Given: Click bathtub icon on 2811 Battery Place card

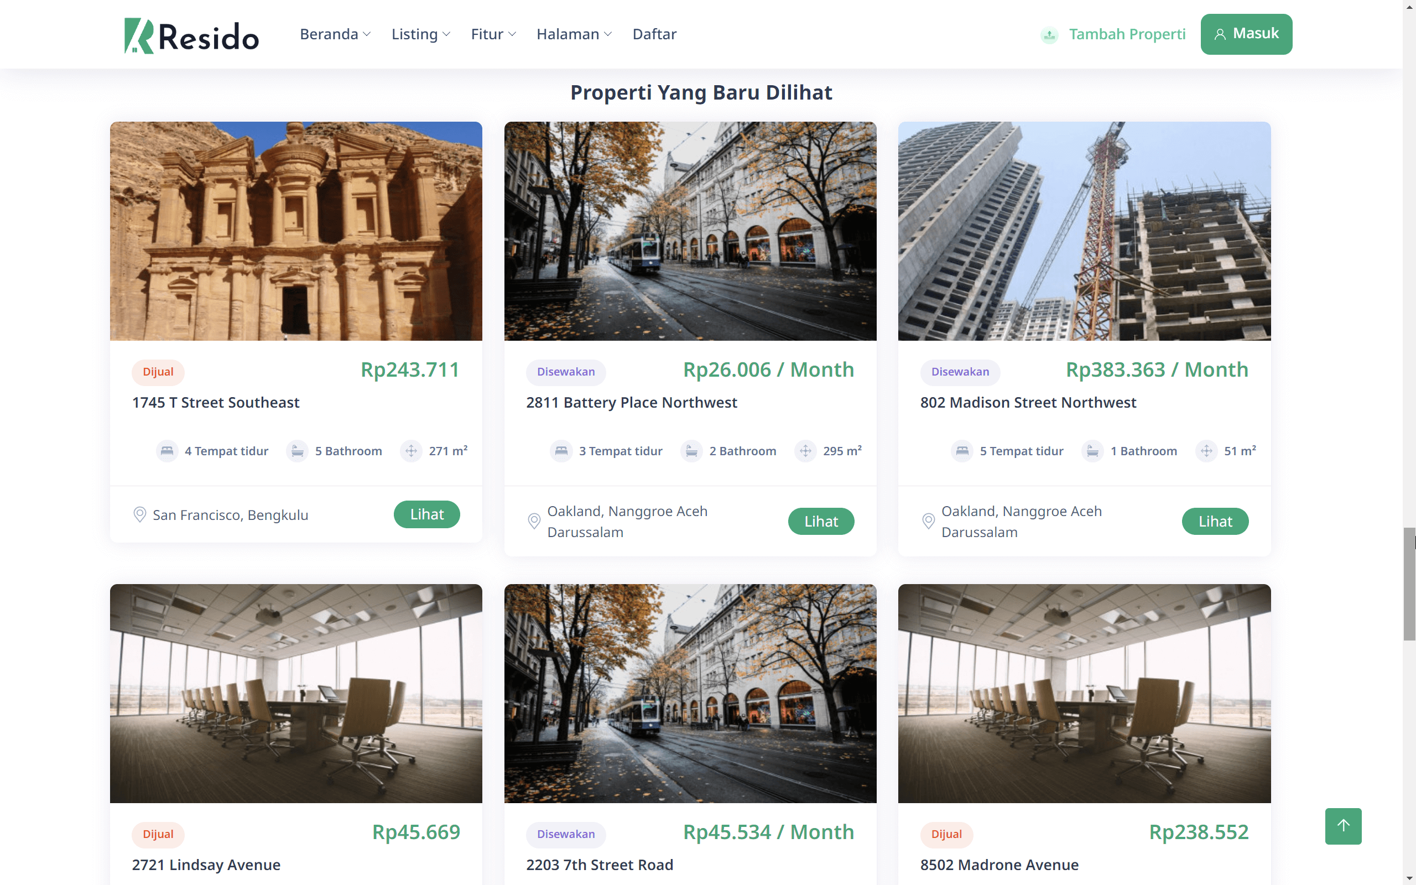Looking at the screenshot, I should [691, 451].
